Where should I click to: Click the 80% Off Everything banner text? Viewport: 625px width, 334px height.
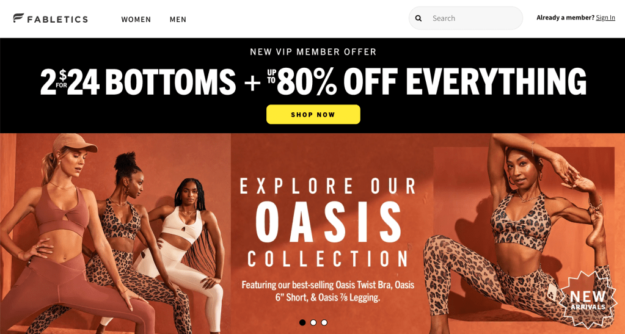click(426, 82)
